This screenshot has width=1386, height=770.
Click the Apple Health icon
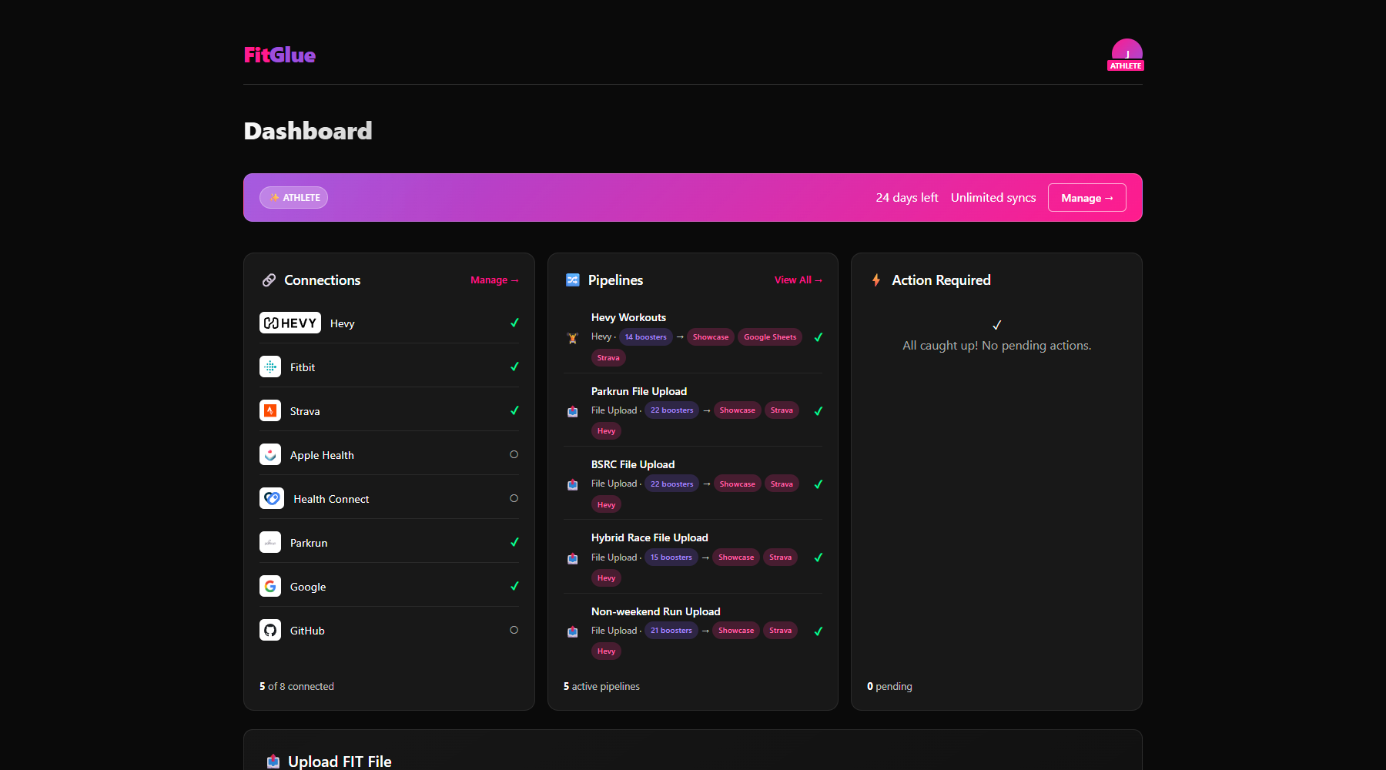(270, 454)
